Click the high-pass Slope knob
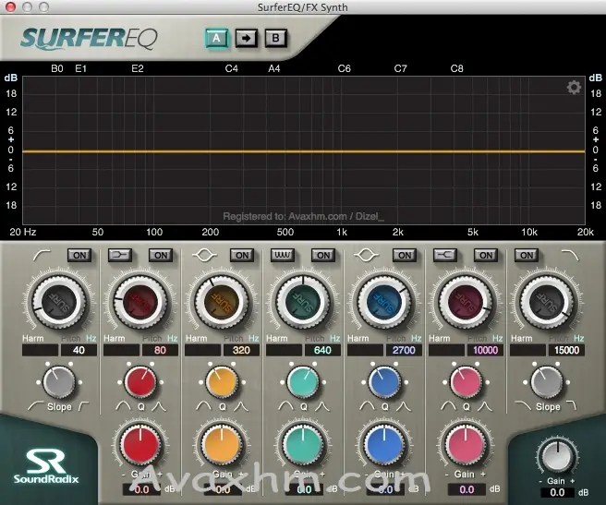This screenshot has height=505, width=606. coord(59,382)
